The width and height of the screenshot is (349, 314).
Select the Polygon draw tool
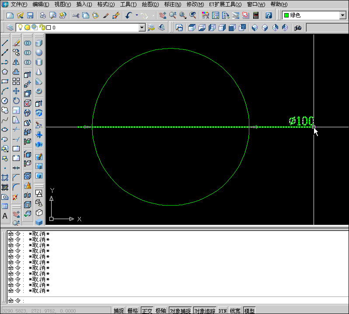[x=5, y=72]
